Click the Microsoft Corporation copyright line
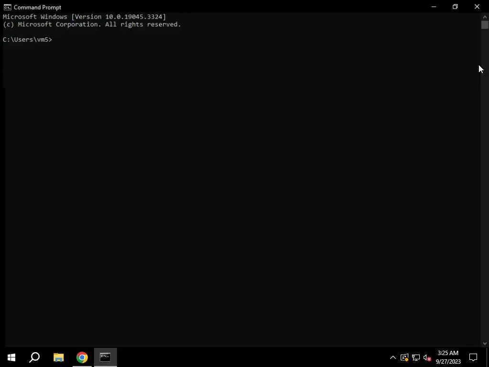The image size is (489, 367). click(92, 24)
